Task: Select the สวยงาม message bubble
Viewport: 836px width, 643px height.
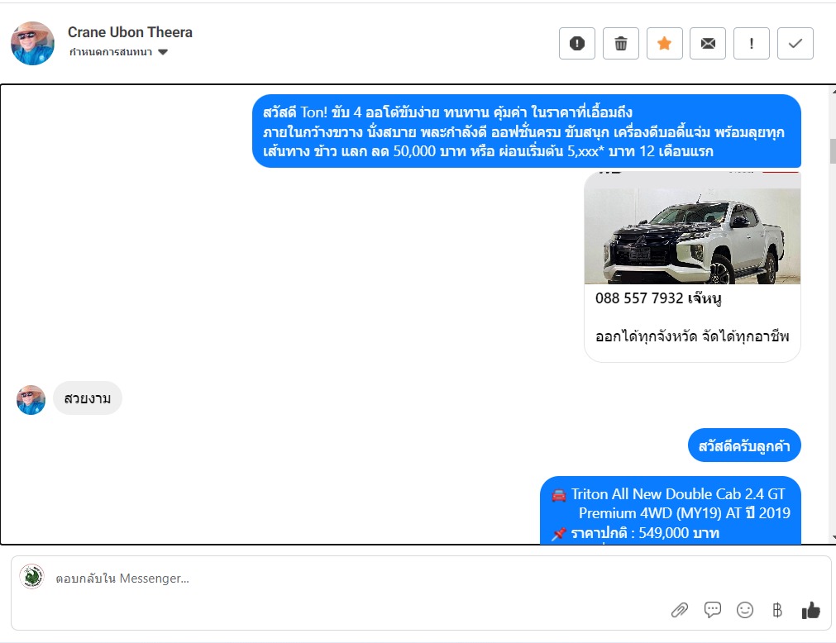Action: pos(88,398)
